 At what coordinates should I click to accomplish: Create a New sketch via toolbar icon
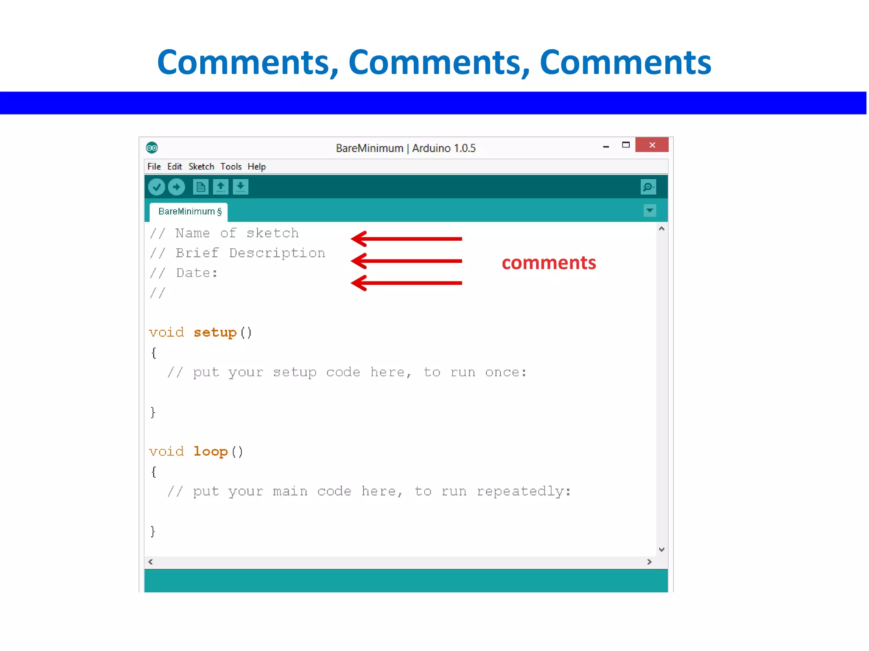200,187
